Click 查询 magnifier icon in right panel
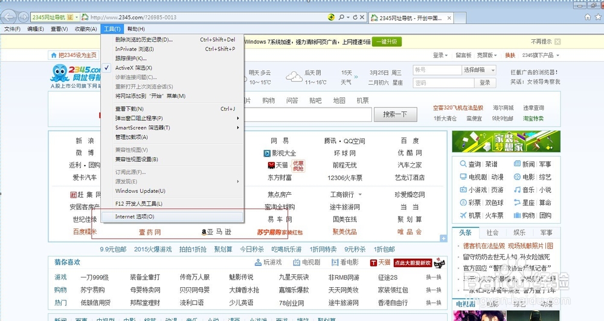Image resolution: width=604 pixels, height=321 pixels. pos(463,164)
